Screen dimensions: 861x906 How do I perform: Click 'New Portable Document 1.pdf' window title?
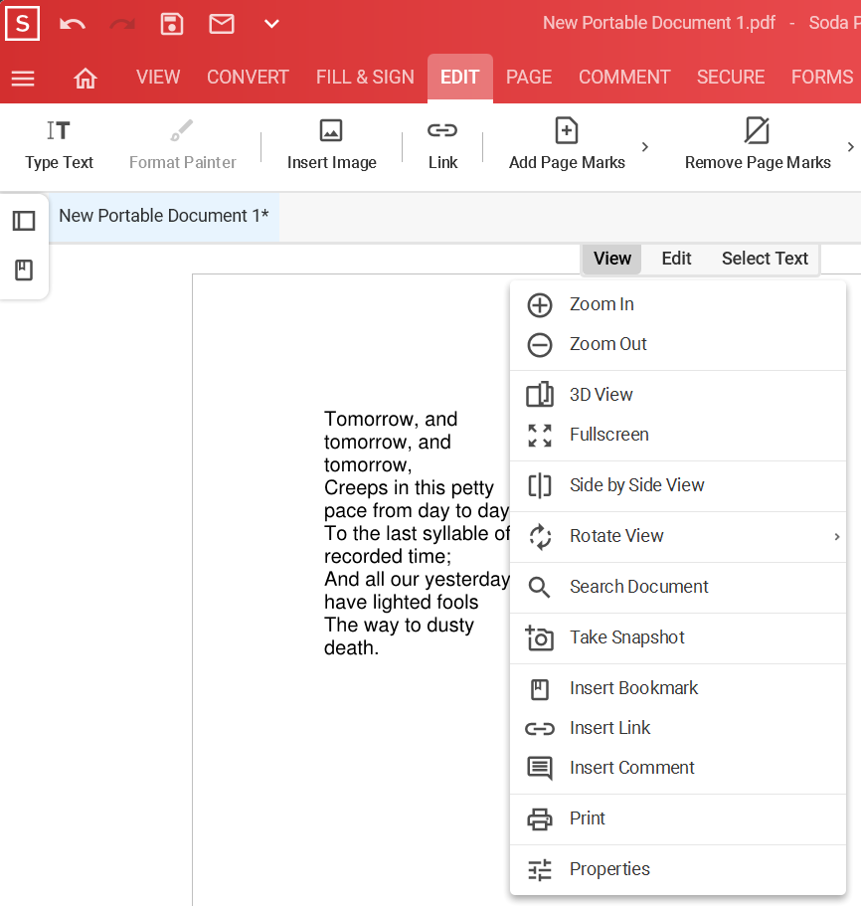point(659,23)
